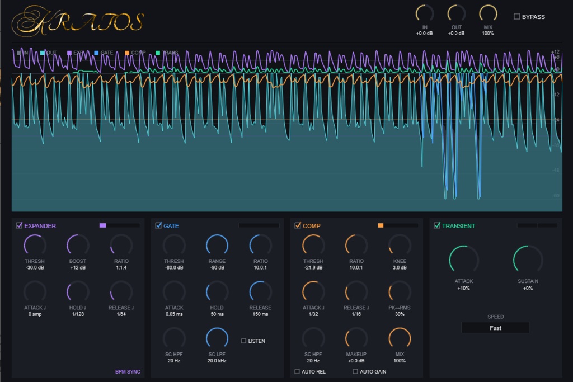
Task: Click the transient attack value +10%
Action: tap(463, 288)
